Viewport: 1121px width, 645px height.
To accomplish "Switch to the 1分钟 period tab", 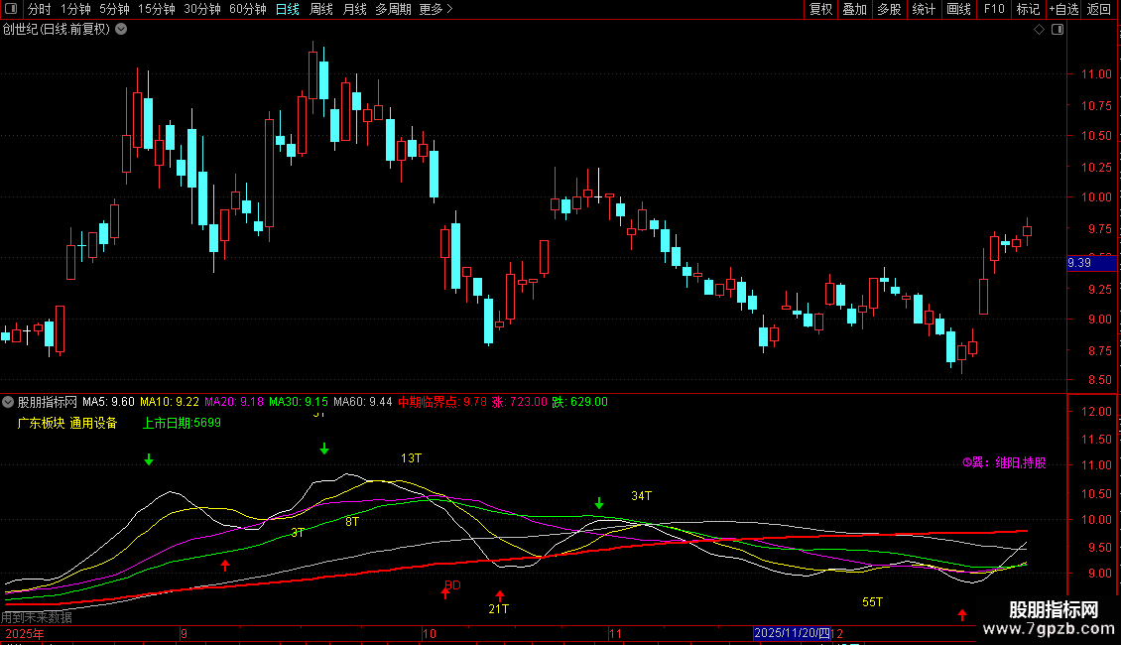I will pos(75,9).
